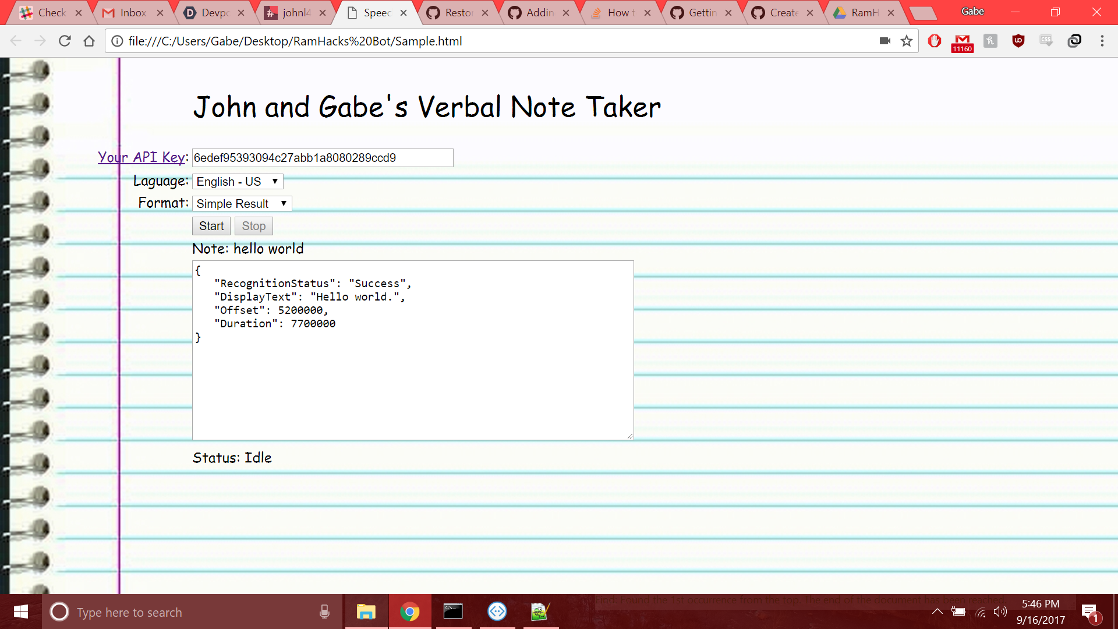Open Gmail checker extension showing 11160
This screenshot has height=629, width=1118.
pos(962,42)
